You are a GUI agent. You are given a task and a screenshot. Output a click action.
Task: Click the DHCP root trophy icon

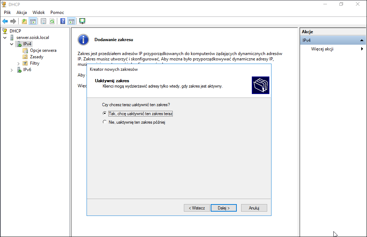click(x=5, y=31)
